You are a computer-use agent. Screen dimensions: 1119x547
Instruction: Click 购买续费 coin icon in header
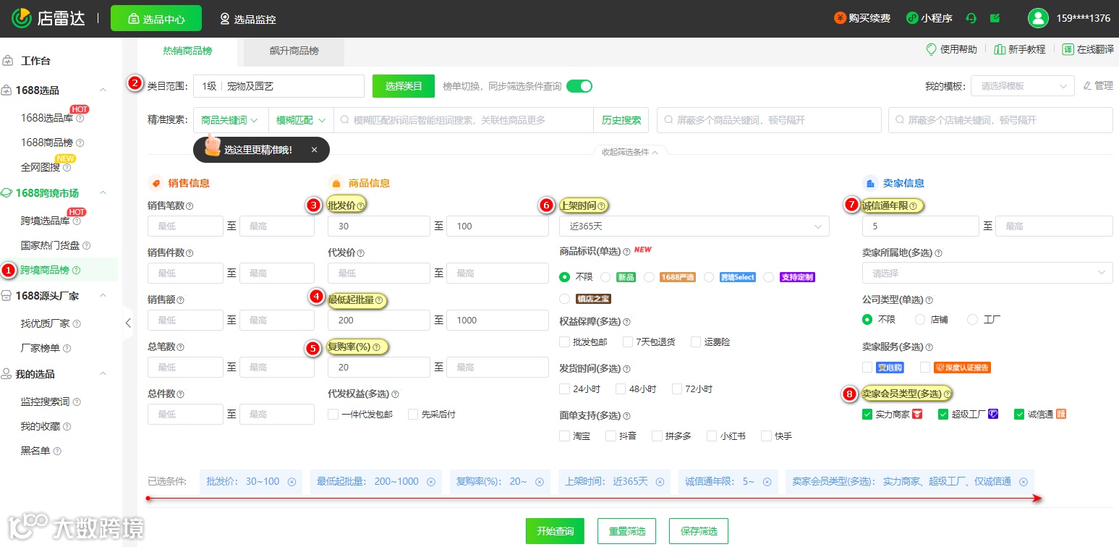(x=840, y=18)
